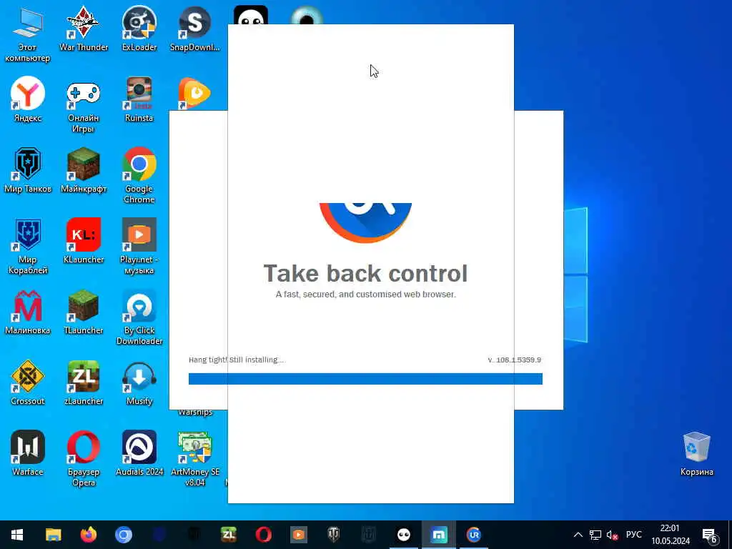Screen dimensions: 732x549
Task: Click the blue installer progress bar
Action: 365,379
